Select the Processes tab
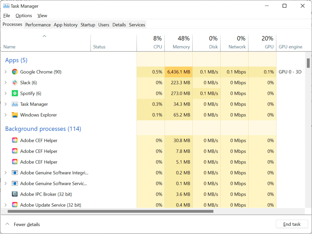 [12, 24]
